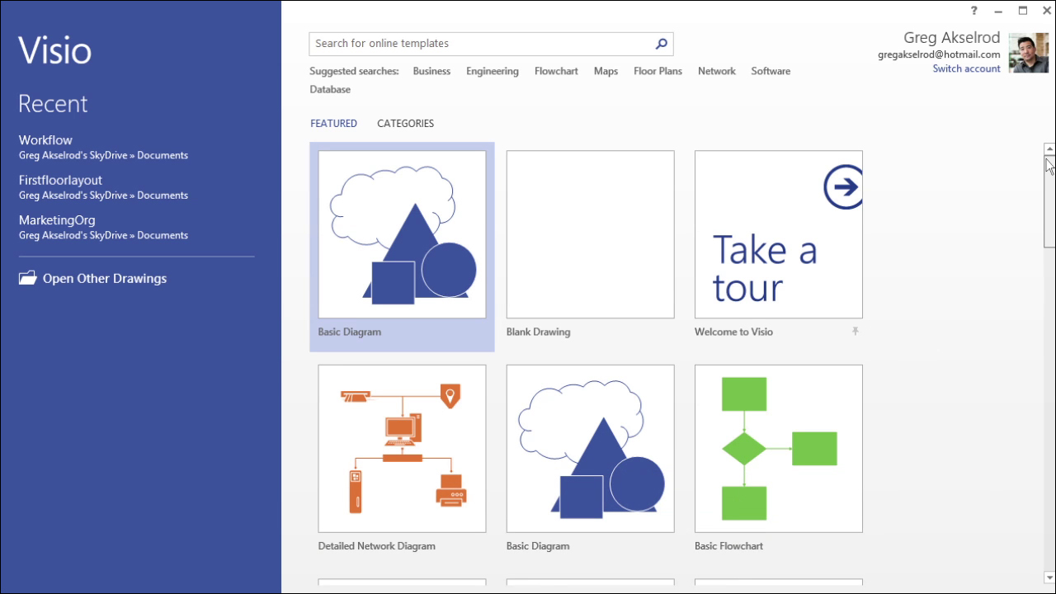
Task: Pin the Welcome to Visio template
Action: point(856,331)
